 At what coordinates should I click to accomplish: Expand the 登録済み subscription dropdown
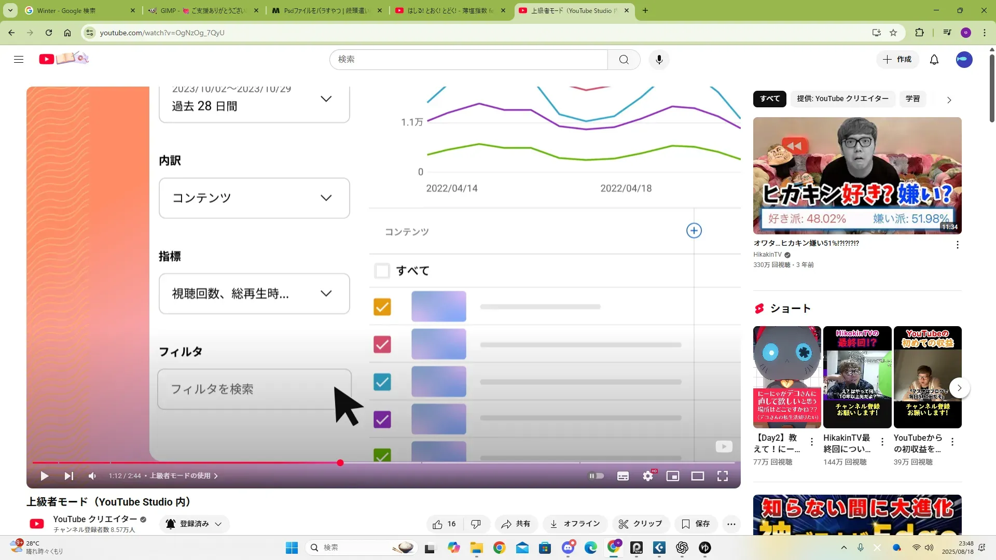click(x=195, y=524)
